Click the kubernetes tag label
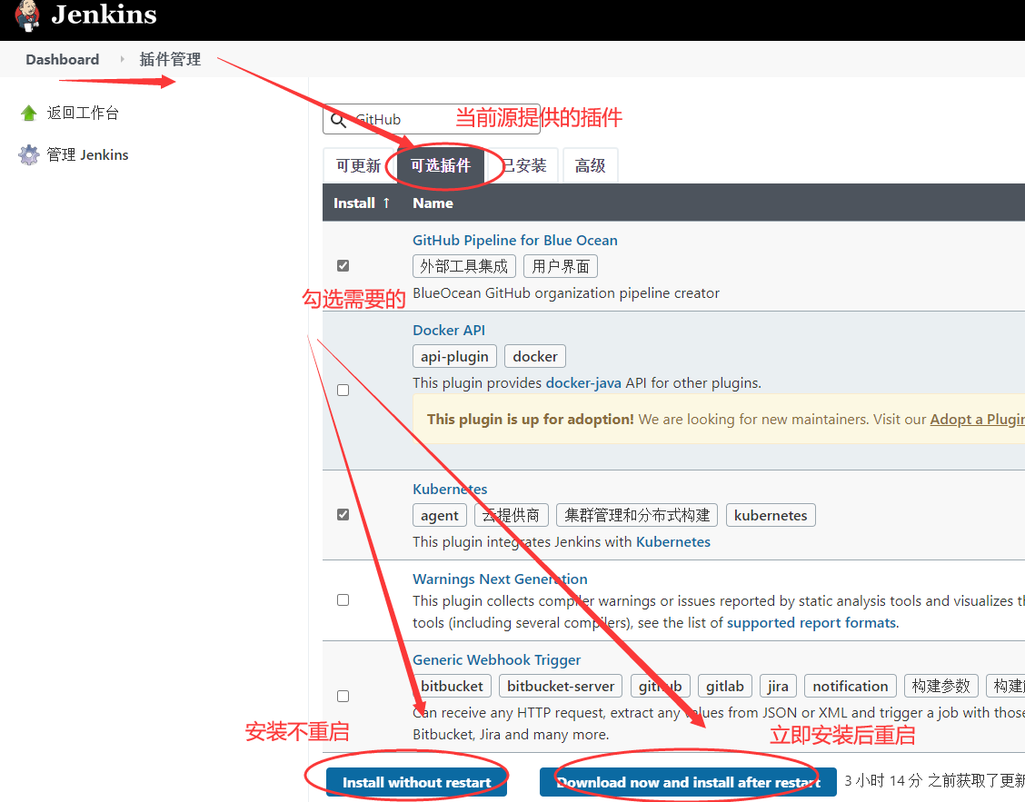Image resolution: width=1025 pixels, height=802 pixels. pos(770,515)
